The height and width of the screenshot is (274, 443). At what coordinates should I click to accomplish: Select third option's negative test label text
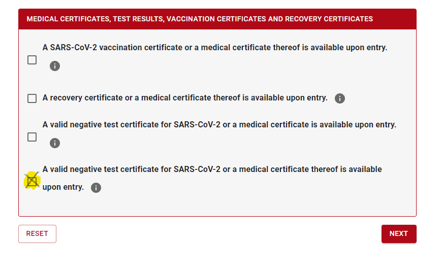click(219, 124)
